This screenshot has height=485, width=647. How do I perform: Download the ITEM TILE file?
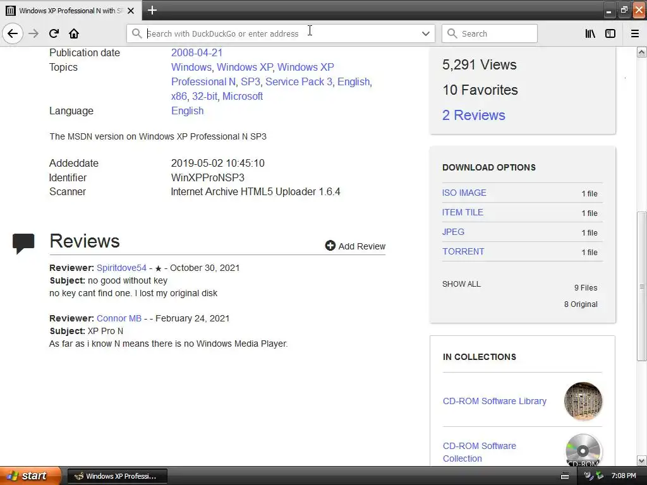click(463, 212)
